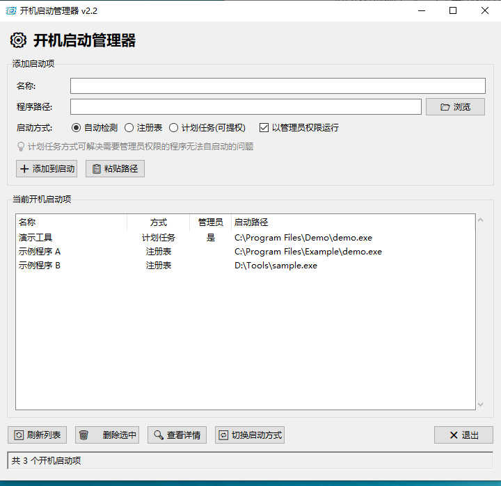Click the list scrollbar down arrow

480,405
